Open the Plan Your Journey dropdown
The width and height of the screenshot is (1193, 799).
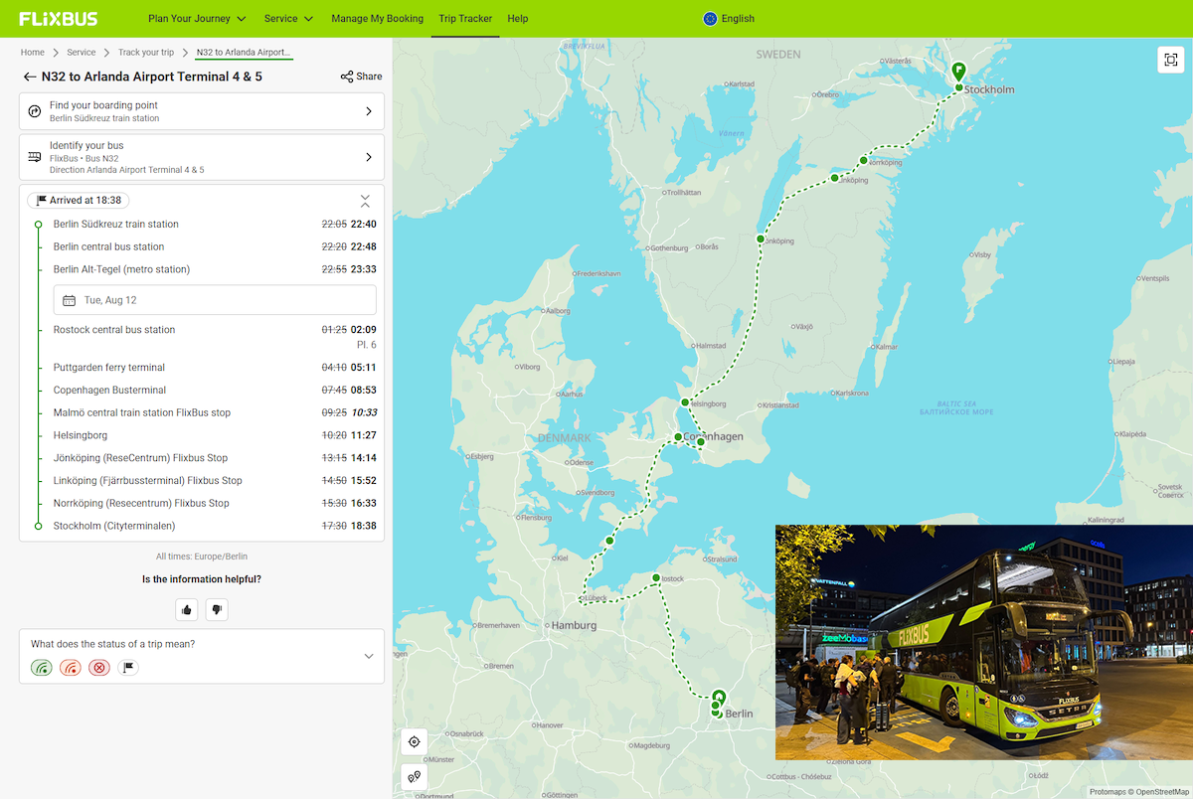(197, 18)
